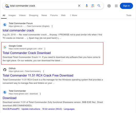Viewport: 136px width, 113px height.
Task: Click the colab.research.google.com URL text
Action: tap(25, 49)
